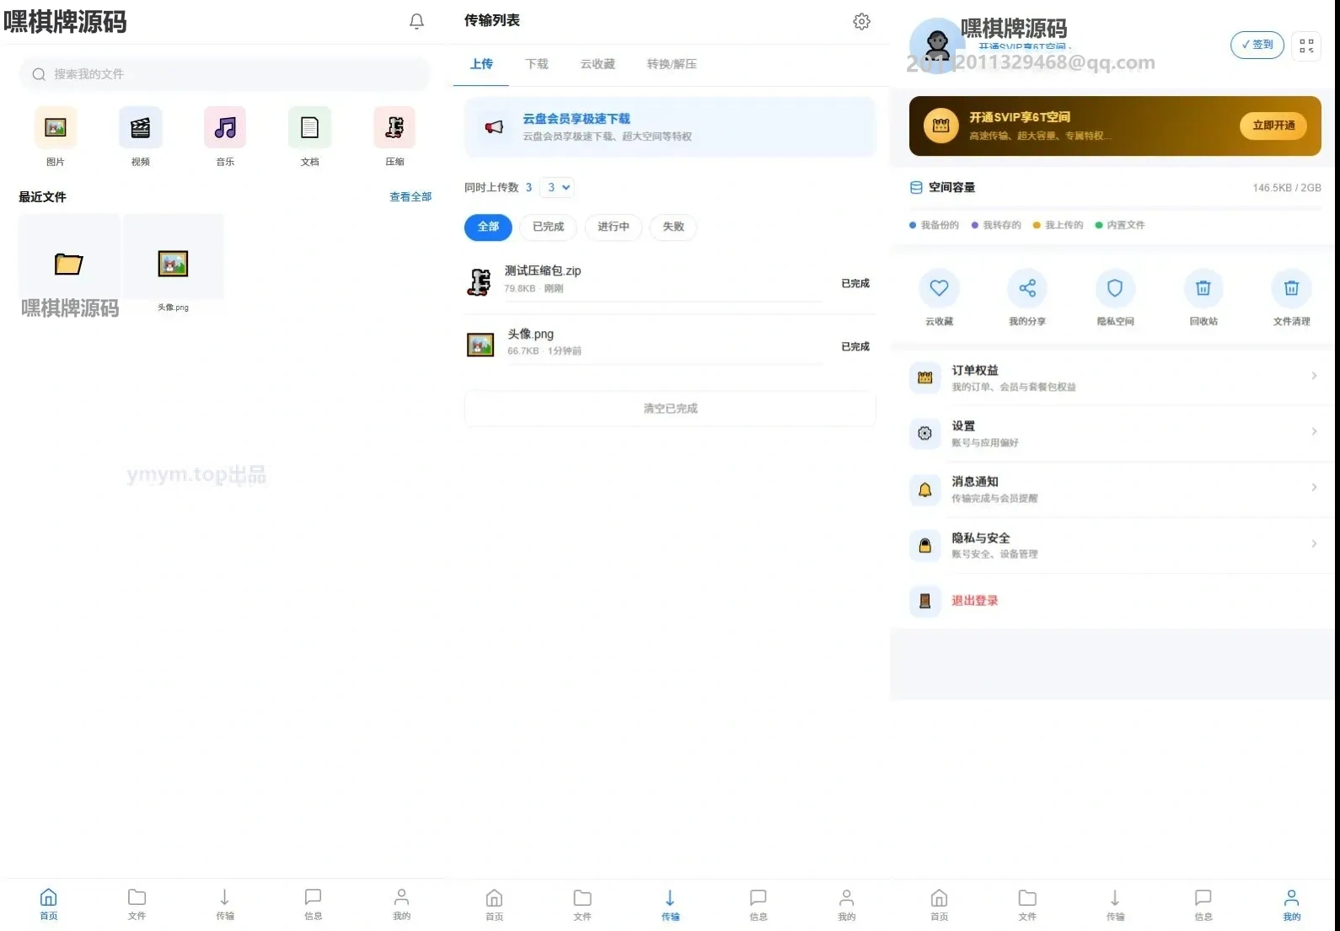The height and width of the screenshot is (931, 1340).
Task: Open 隐私空间 shield shortcut
Action: pos(1115,297)
